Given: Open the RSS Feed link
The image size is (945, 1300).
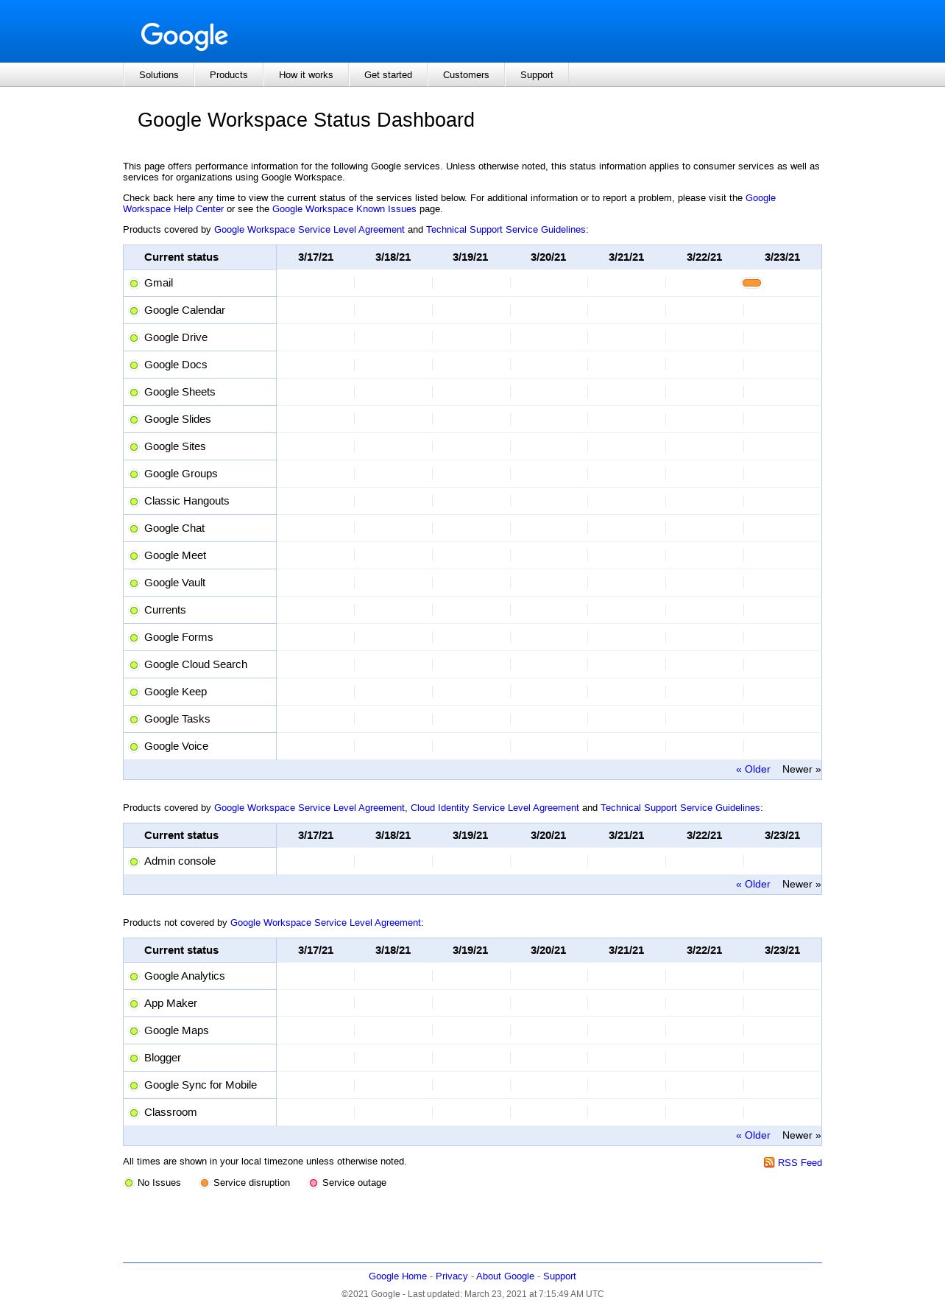Looking at the screenshot, I should click(x=800, y=1163).
